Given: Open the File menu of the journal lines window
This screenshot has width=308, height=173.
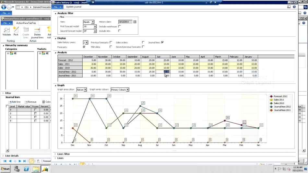Looking at the screenshot, I should click(x=7, y=23).
